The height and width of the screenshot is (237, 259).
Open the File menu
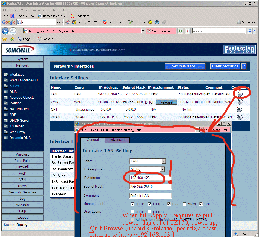click(5, 10)
